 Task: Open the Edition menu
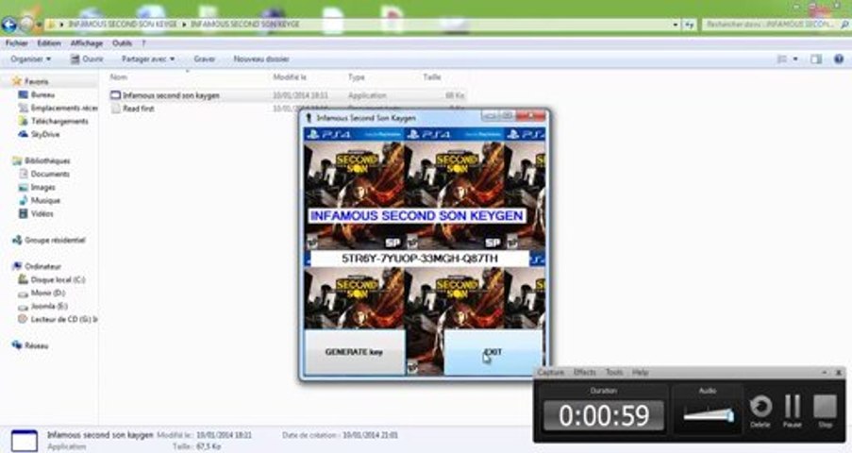49,43
